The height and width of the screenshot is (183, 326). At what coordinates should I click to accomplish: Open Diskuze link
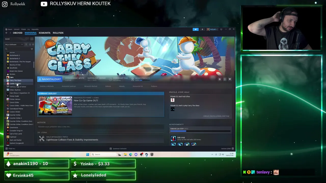(x=108, y=86)
